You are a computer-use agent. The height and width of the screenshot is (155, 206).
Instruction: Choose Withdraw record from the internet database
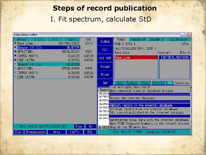(x=150, y=109)
